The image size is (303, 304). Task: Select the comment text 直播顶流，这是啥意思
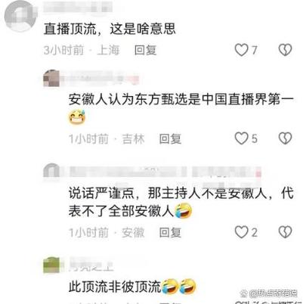click(x=110, y=29)
